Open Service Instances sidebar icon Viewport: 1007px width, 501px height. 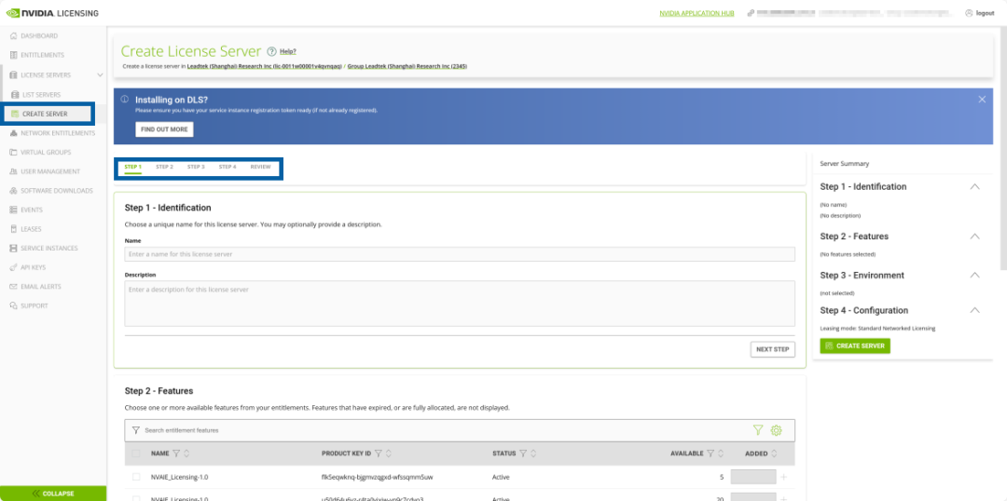click(x=14, y=249)
